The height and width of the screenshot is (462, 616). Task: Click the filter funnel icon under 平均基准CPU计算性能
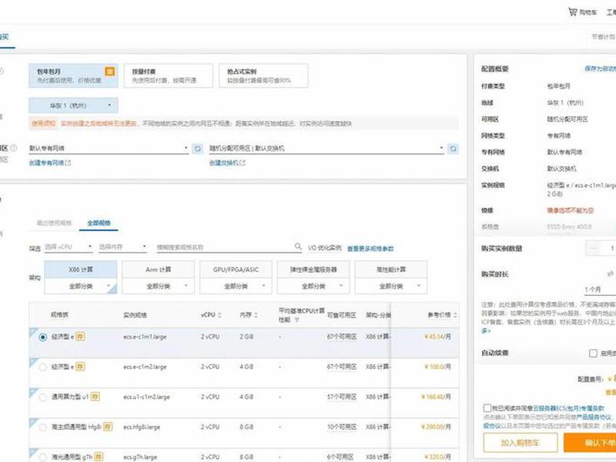pos(297,320)
